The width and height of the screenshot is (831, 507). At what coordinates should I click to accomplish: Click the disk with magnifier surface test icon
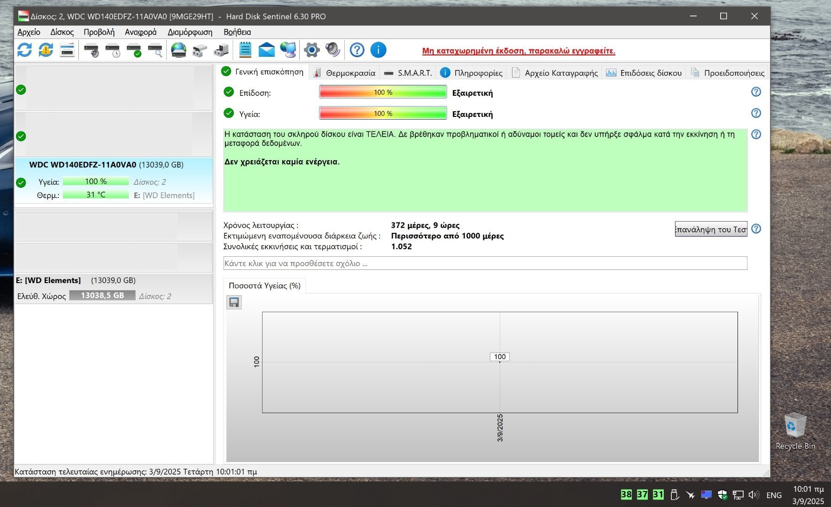[x=155, y=50]
